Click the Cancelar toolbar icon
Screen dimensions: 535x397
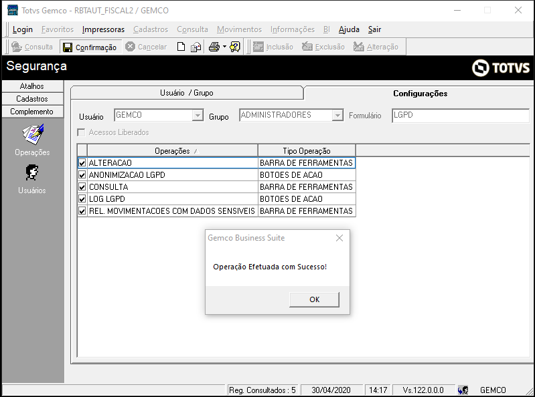point(130,47)
